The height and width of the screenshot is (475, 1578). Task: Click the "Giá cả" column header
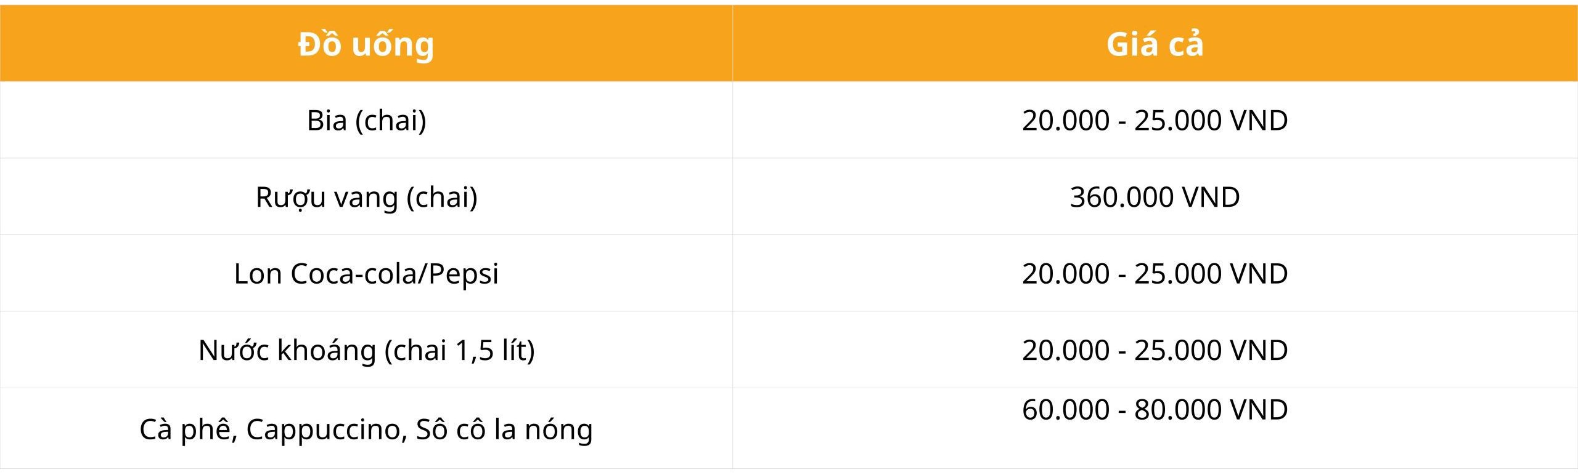point(1155,44)
